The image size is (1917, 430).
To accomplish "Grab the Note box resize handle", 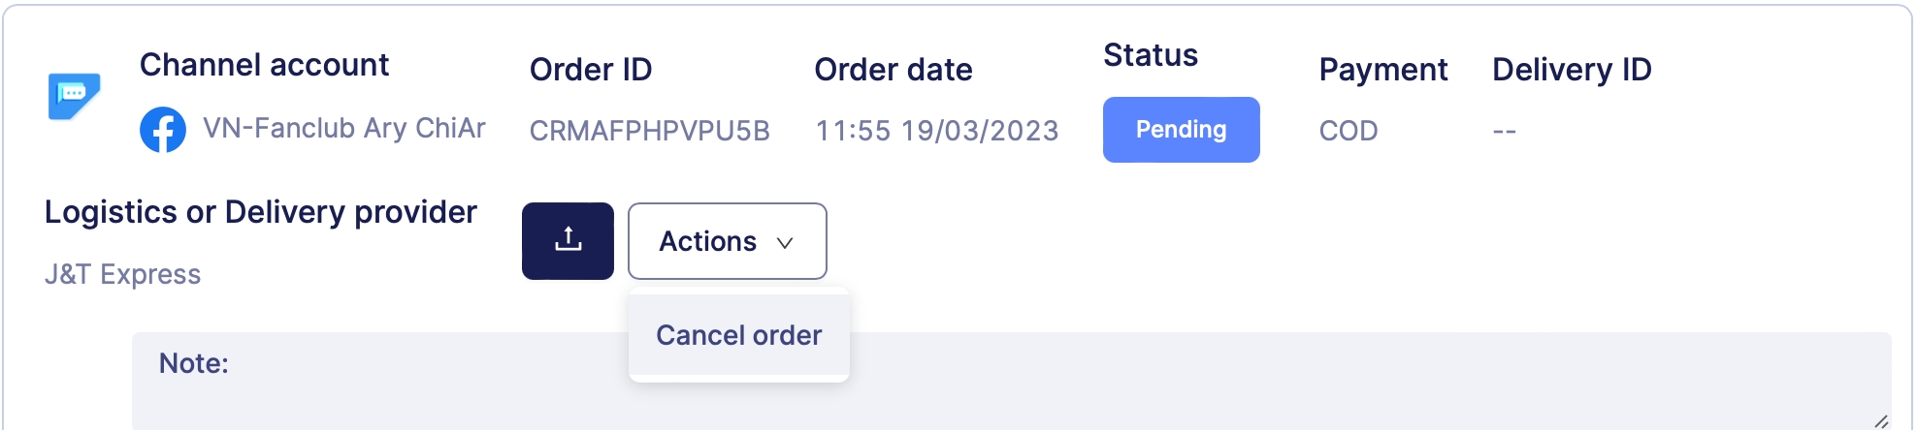I will 1880,420.
